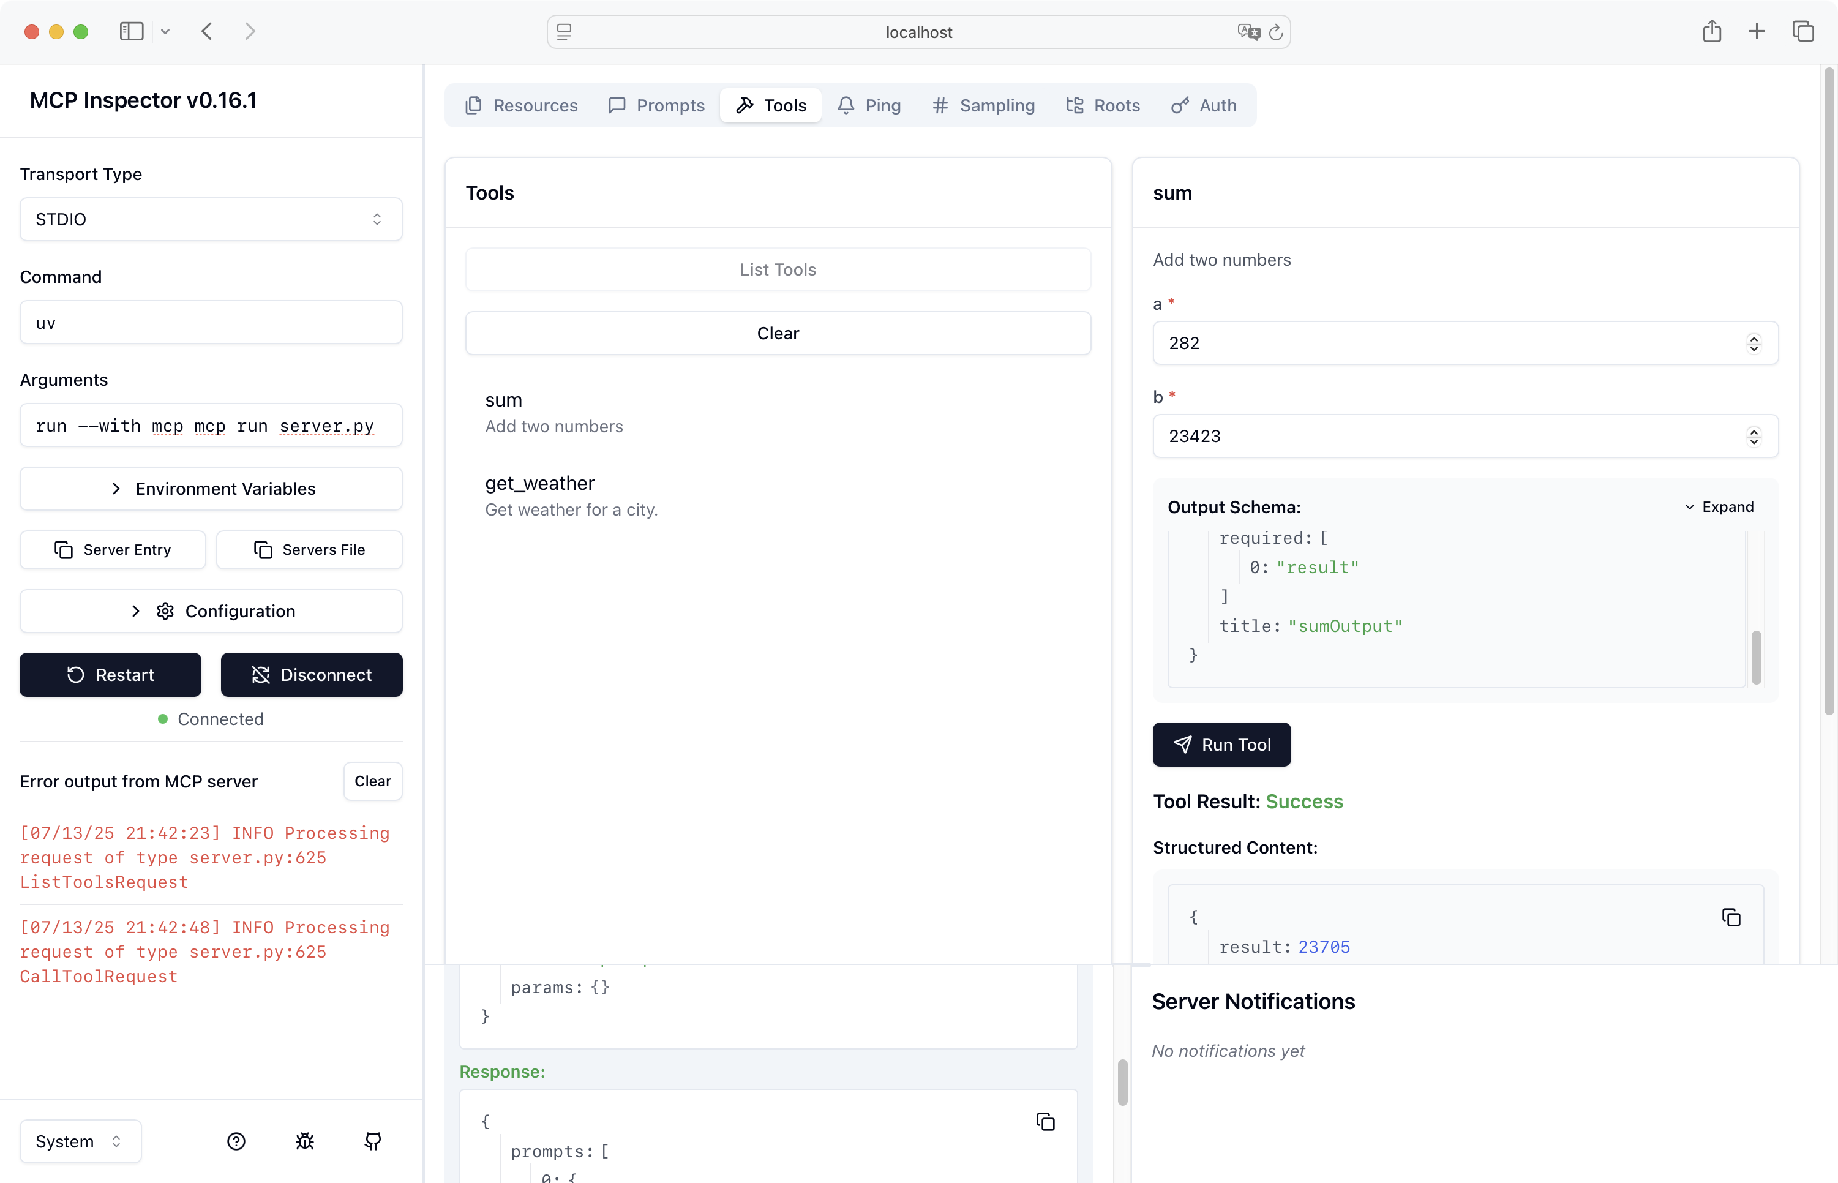The height and width of the screenshot is (1183, 1838).
Task: Switch to the Resources tab
Action: pyautogui.click(x=521, y=105)
